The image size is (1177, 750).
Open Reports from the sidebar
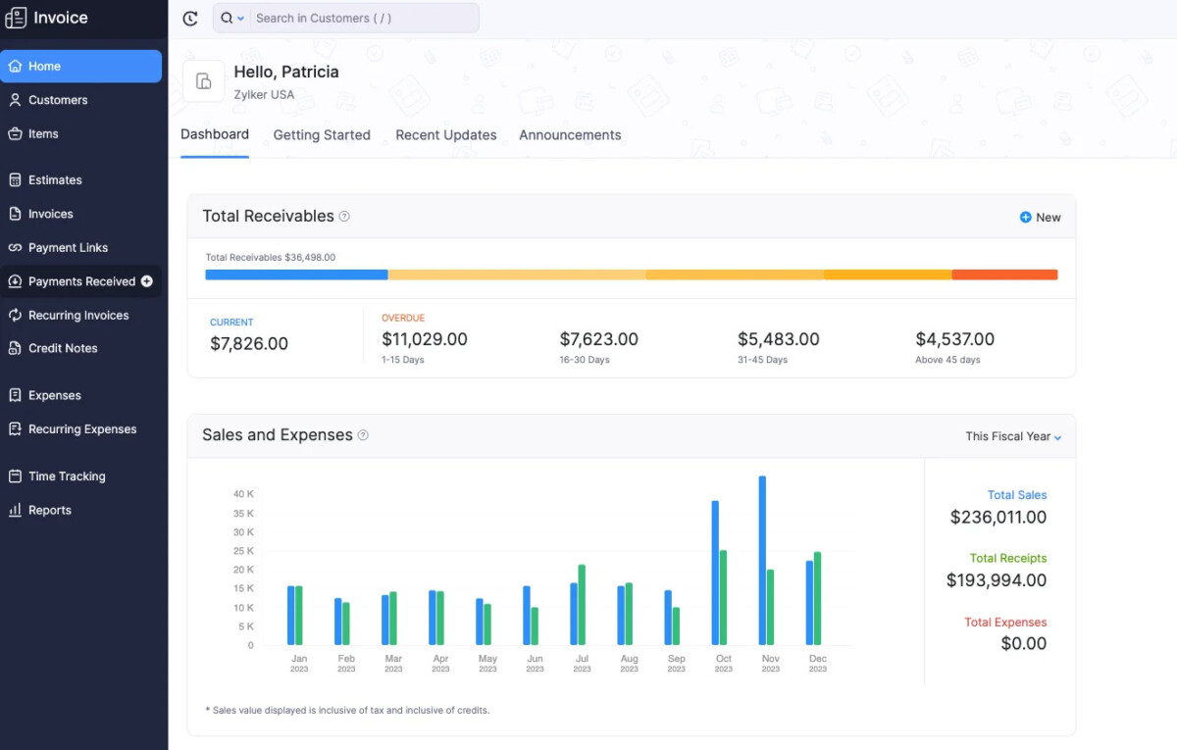(50, 511)
